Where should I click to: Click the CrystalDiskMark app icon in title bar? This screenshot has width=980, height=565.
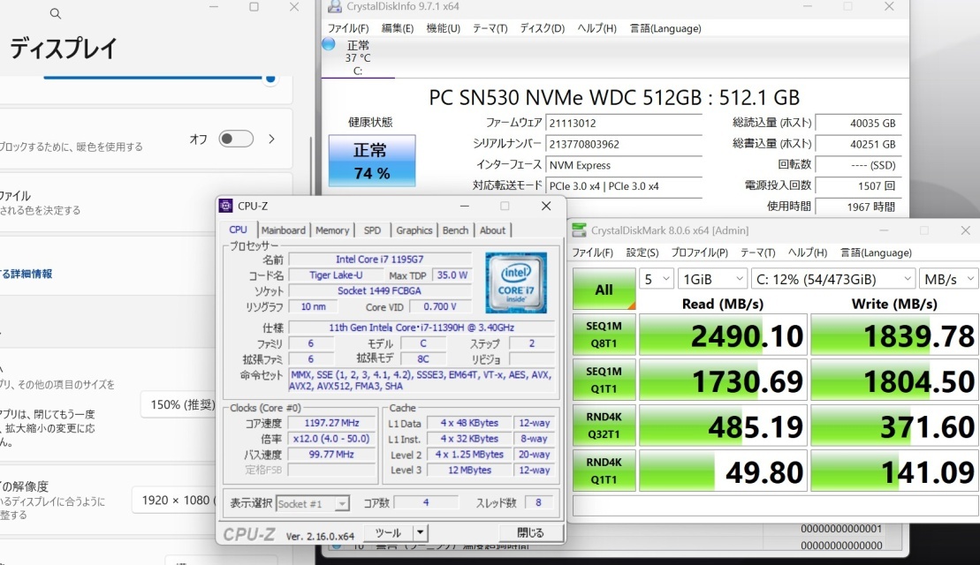(580, 230)
